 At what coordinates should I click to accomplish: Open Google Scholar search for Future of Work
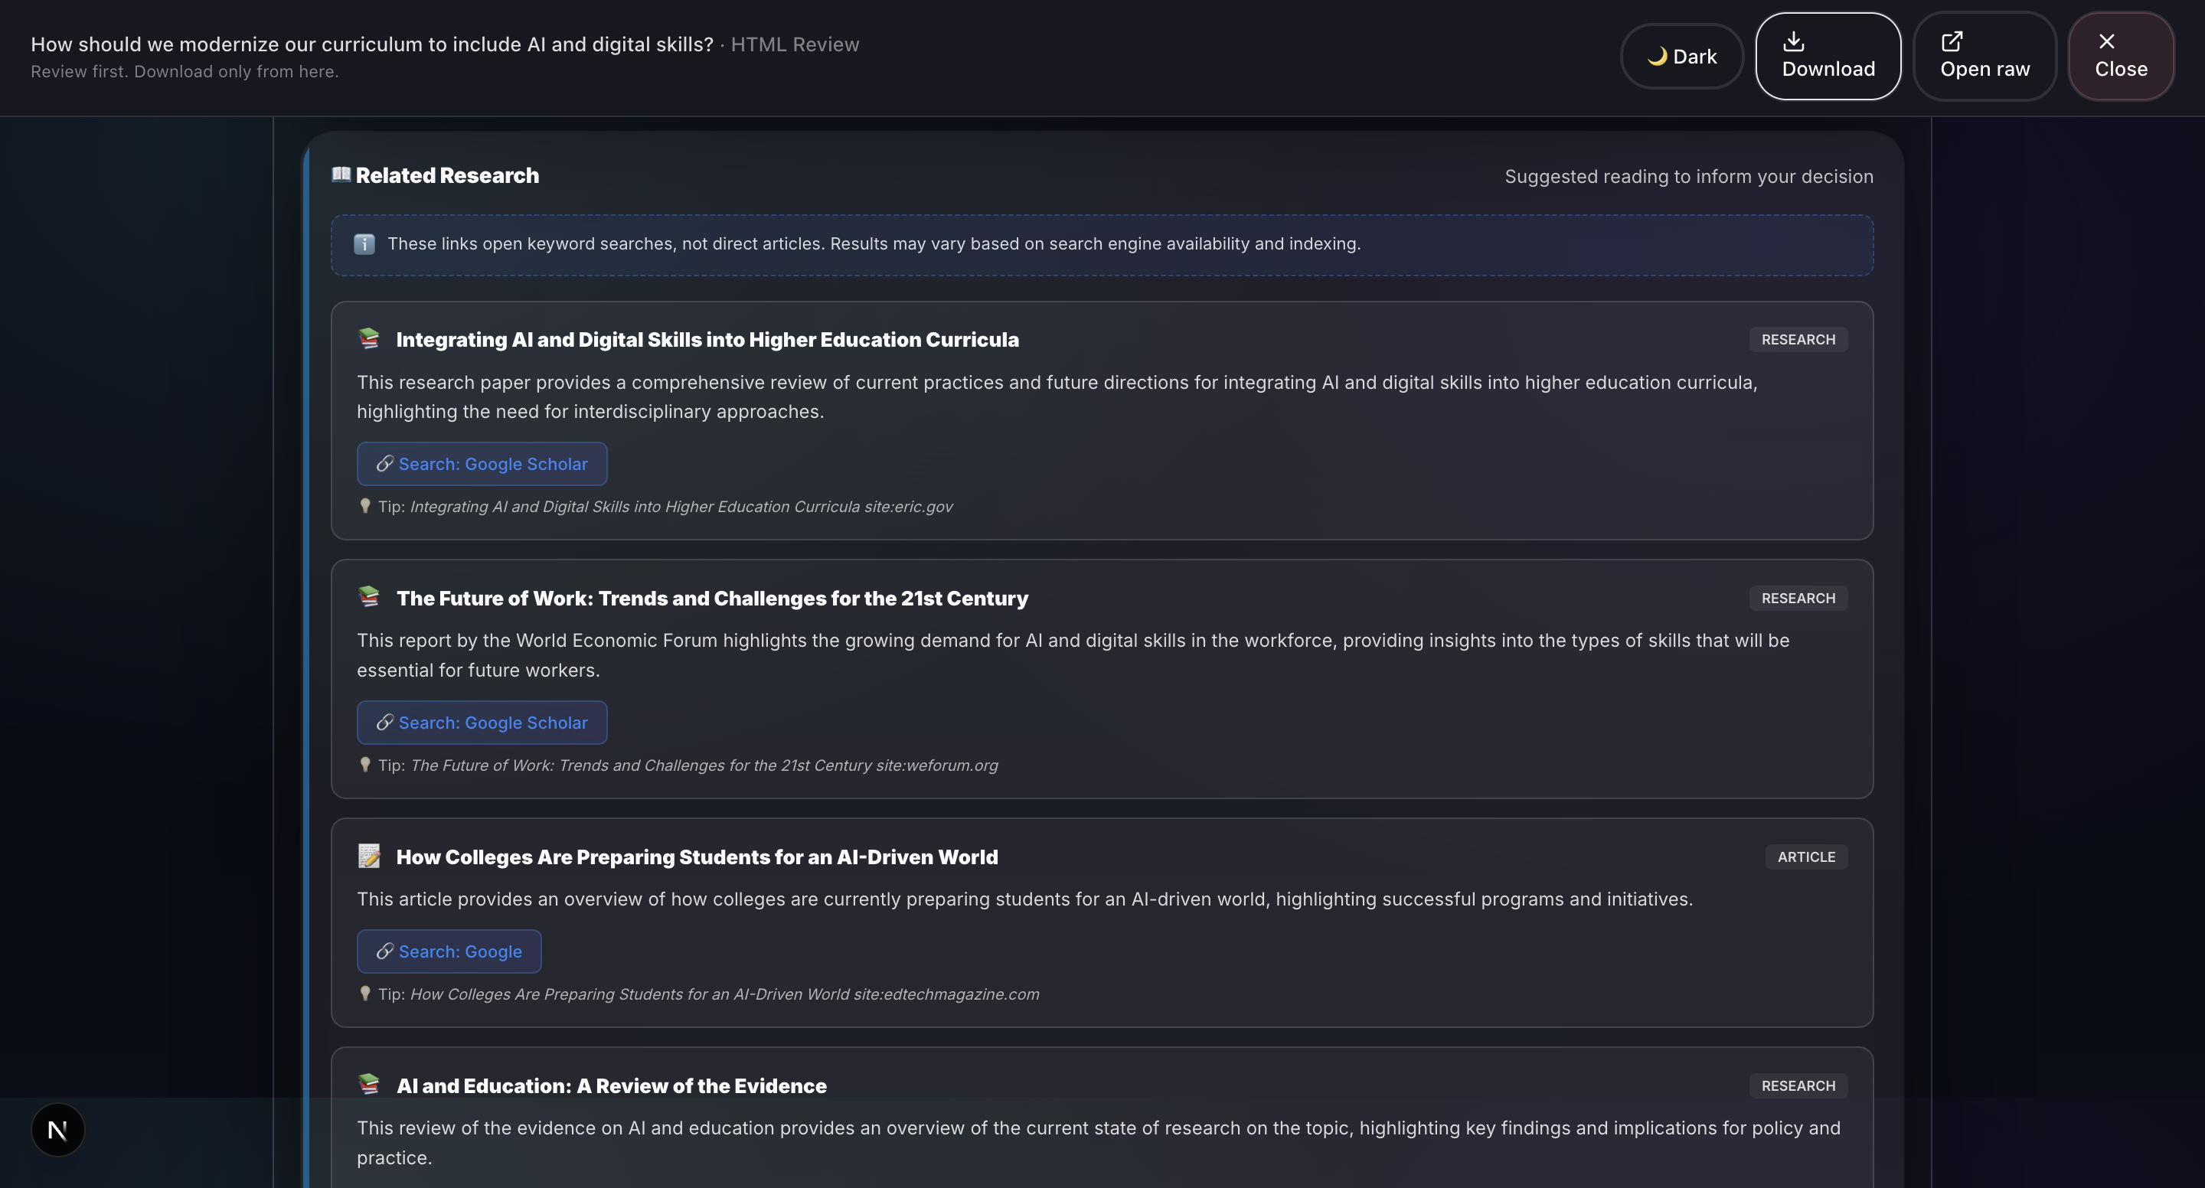(x=482, y=723)
